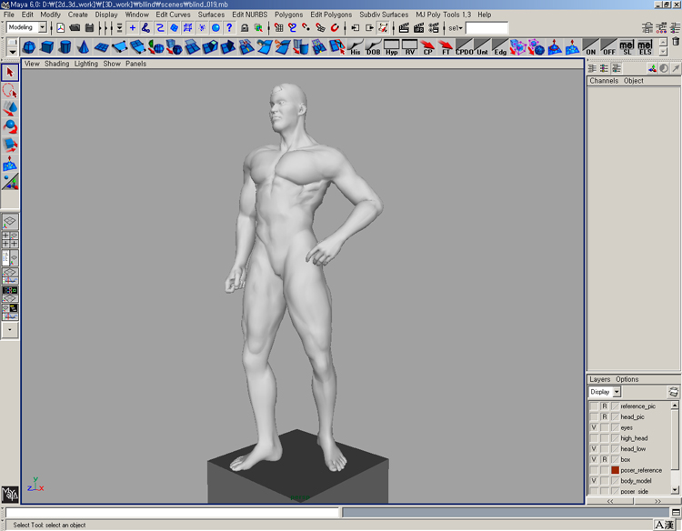Open the viewport Shading menu
This screenshot has height=531, width=682.
56,64
